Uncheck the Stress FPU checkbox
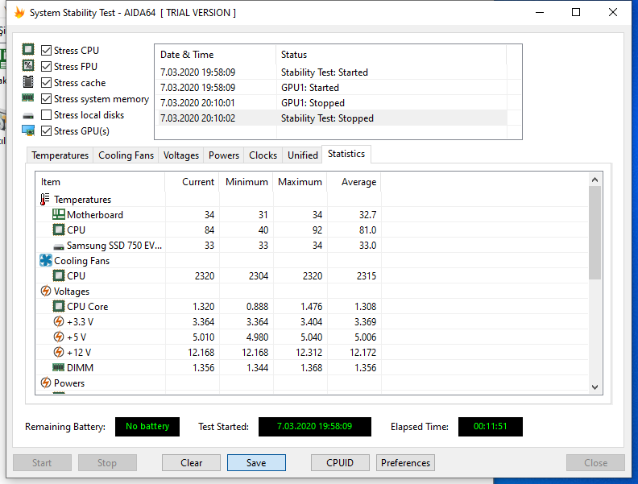The image size is (638, 484). 47,66
